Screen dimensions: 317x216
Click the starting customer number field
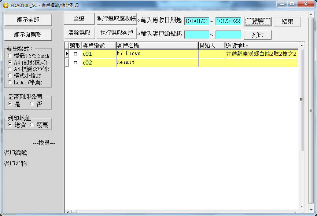[x=196, y=34]
